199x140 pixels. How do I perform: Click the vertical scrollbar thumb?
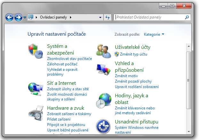[x=189, y=80]
